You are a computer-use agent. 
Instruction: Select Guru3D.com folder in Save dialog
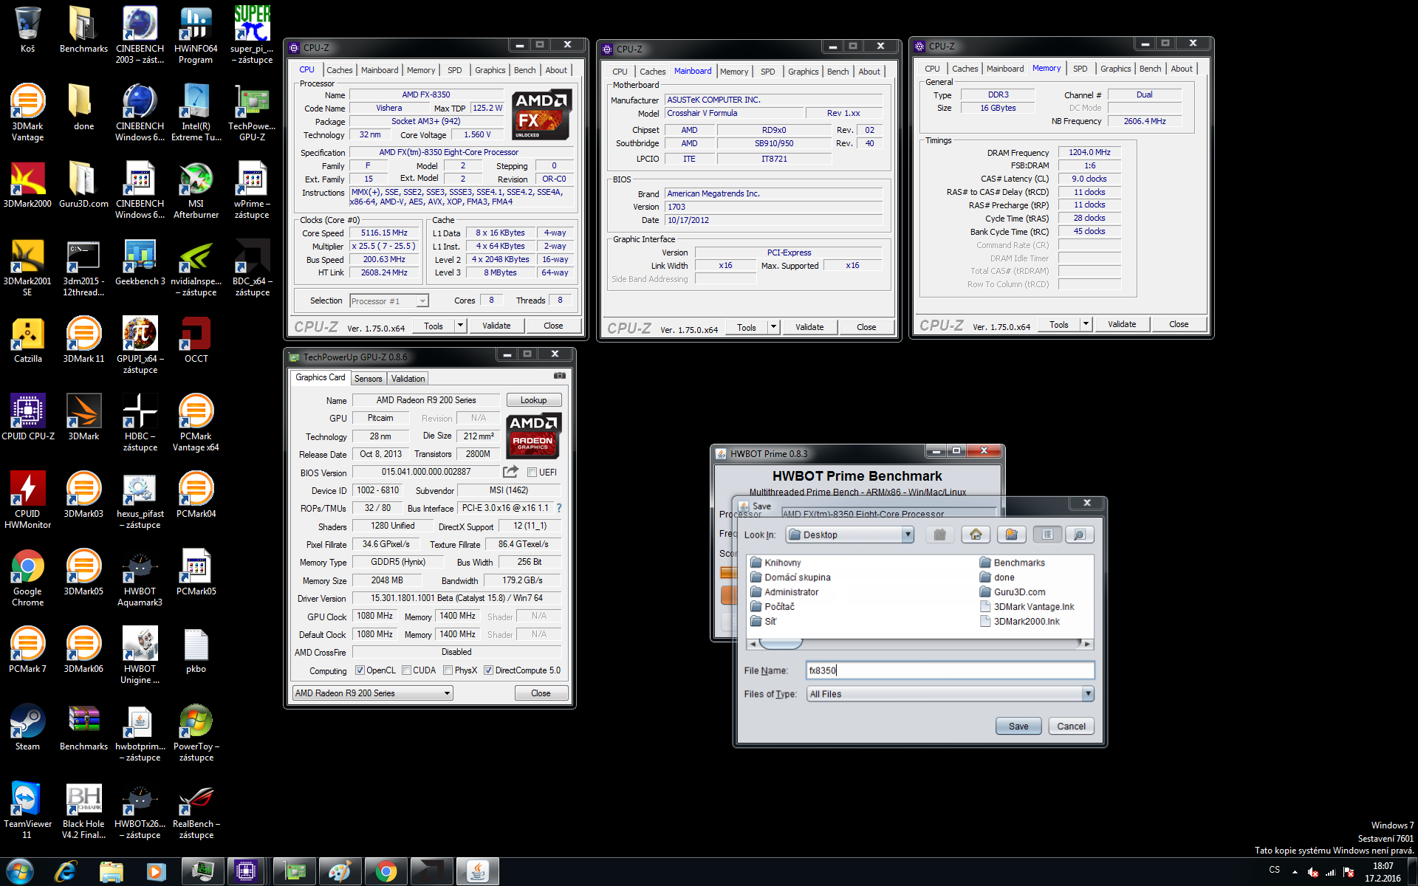(x=1012, y=592)
